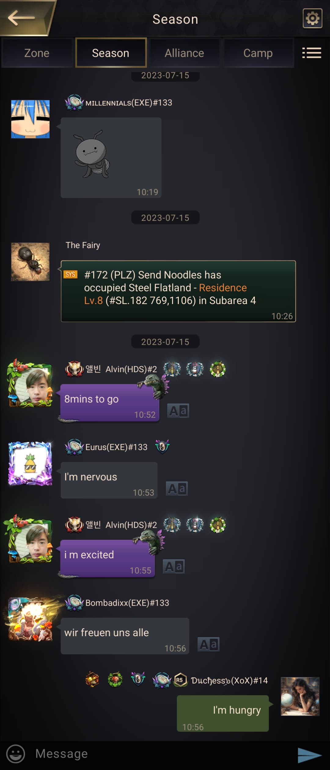Translate the "8mins to go" message
330x770 pixels.
pos(178,411)
